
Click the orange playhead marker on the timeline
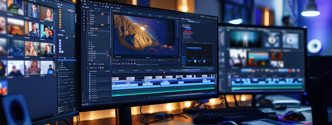click(164, 72)
